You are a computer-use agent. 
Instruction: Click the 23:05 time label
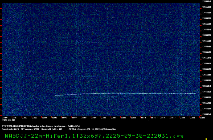54,118
